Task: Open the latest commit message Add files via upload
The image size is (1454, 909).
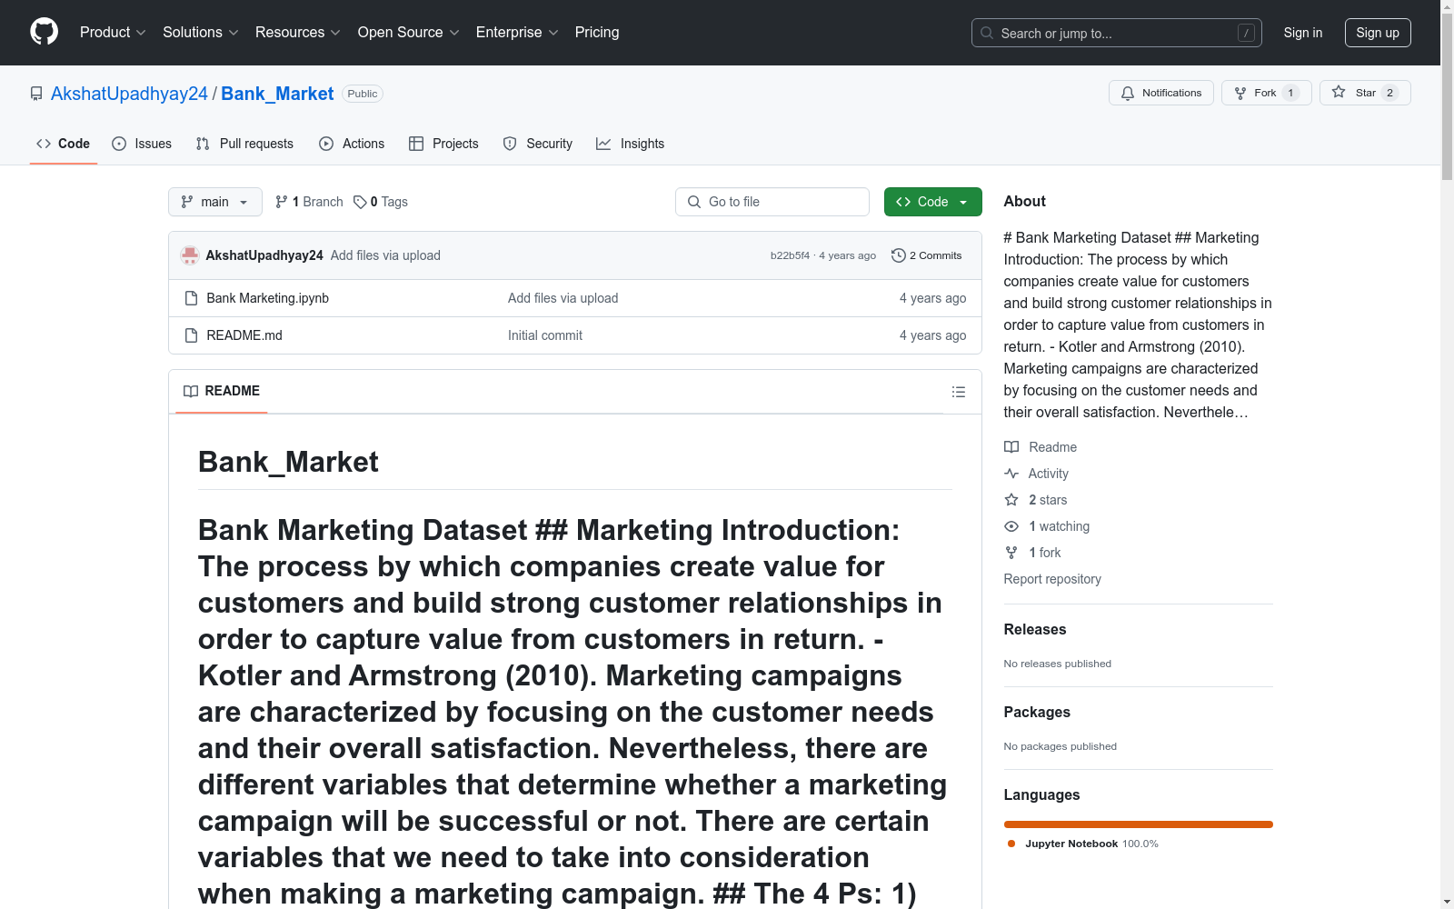Action: pos(385,255)
